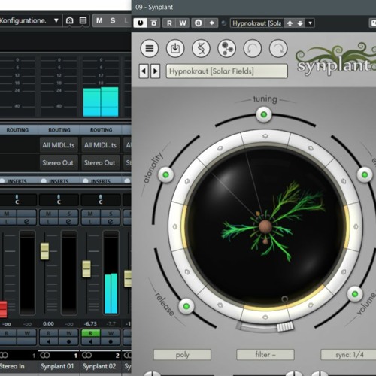Toggle plug-in bypass button in header

(x=154, y=23)
